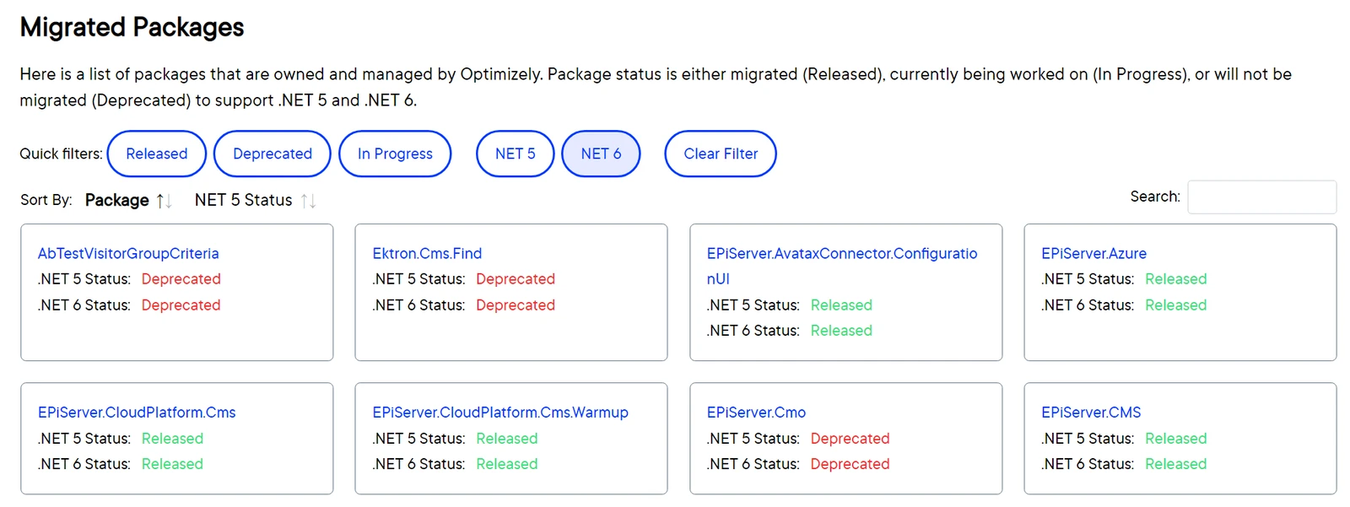Toggle the Deprecated quick filter
This screenshot has width=1350, height=507.
point(273,154)
